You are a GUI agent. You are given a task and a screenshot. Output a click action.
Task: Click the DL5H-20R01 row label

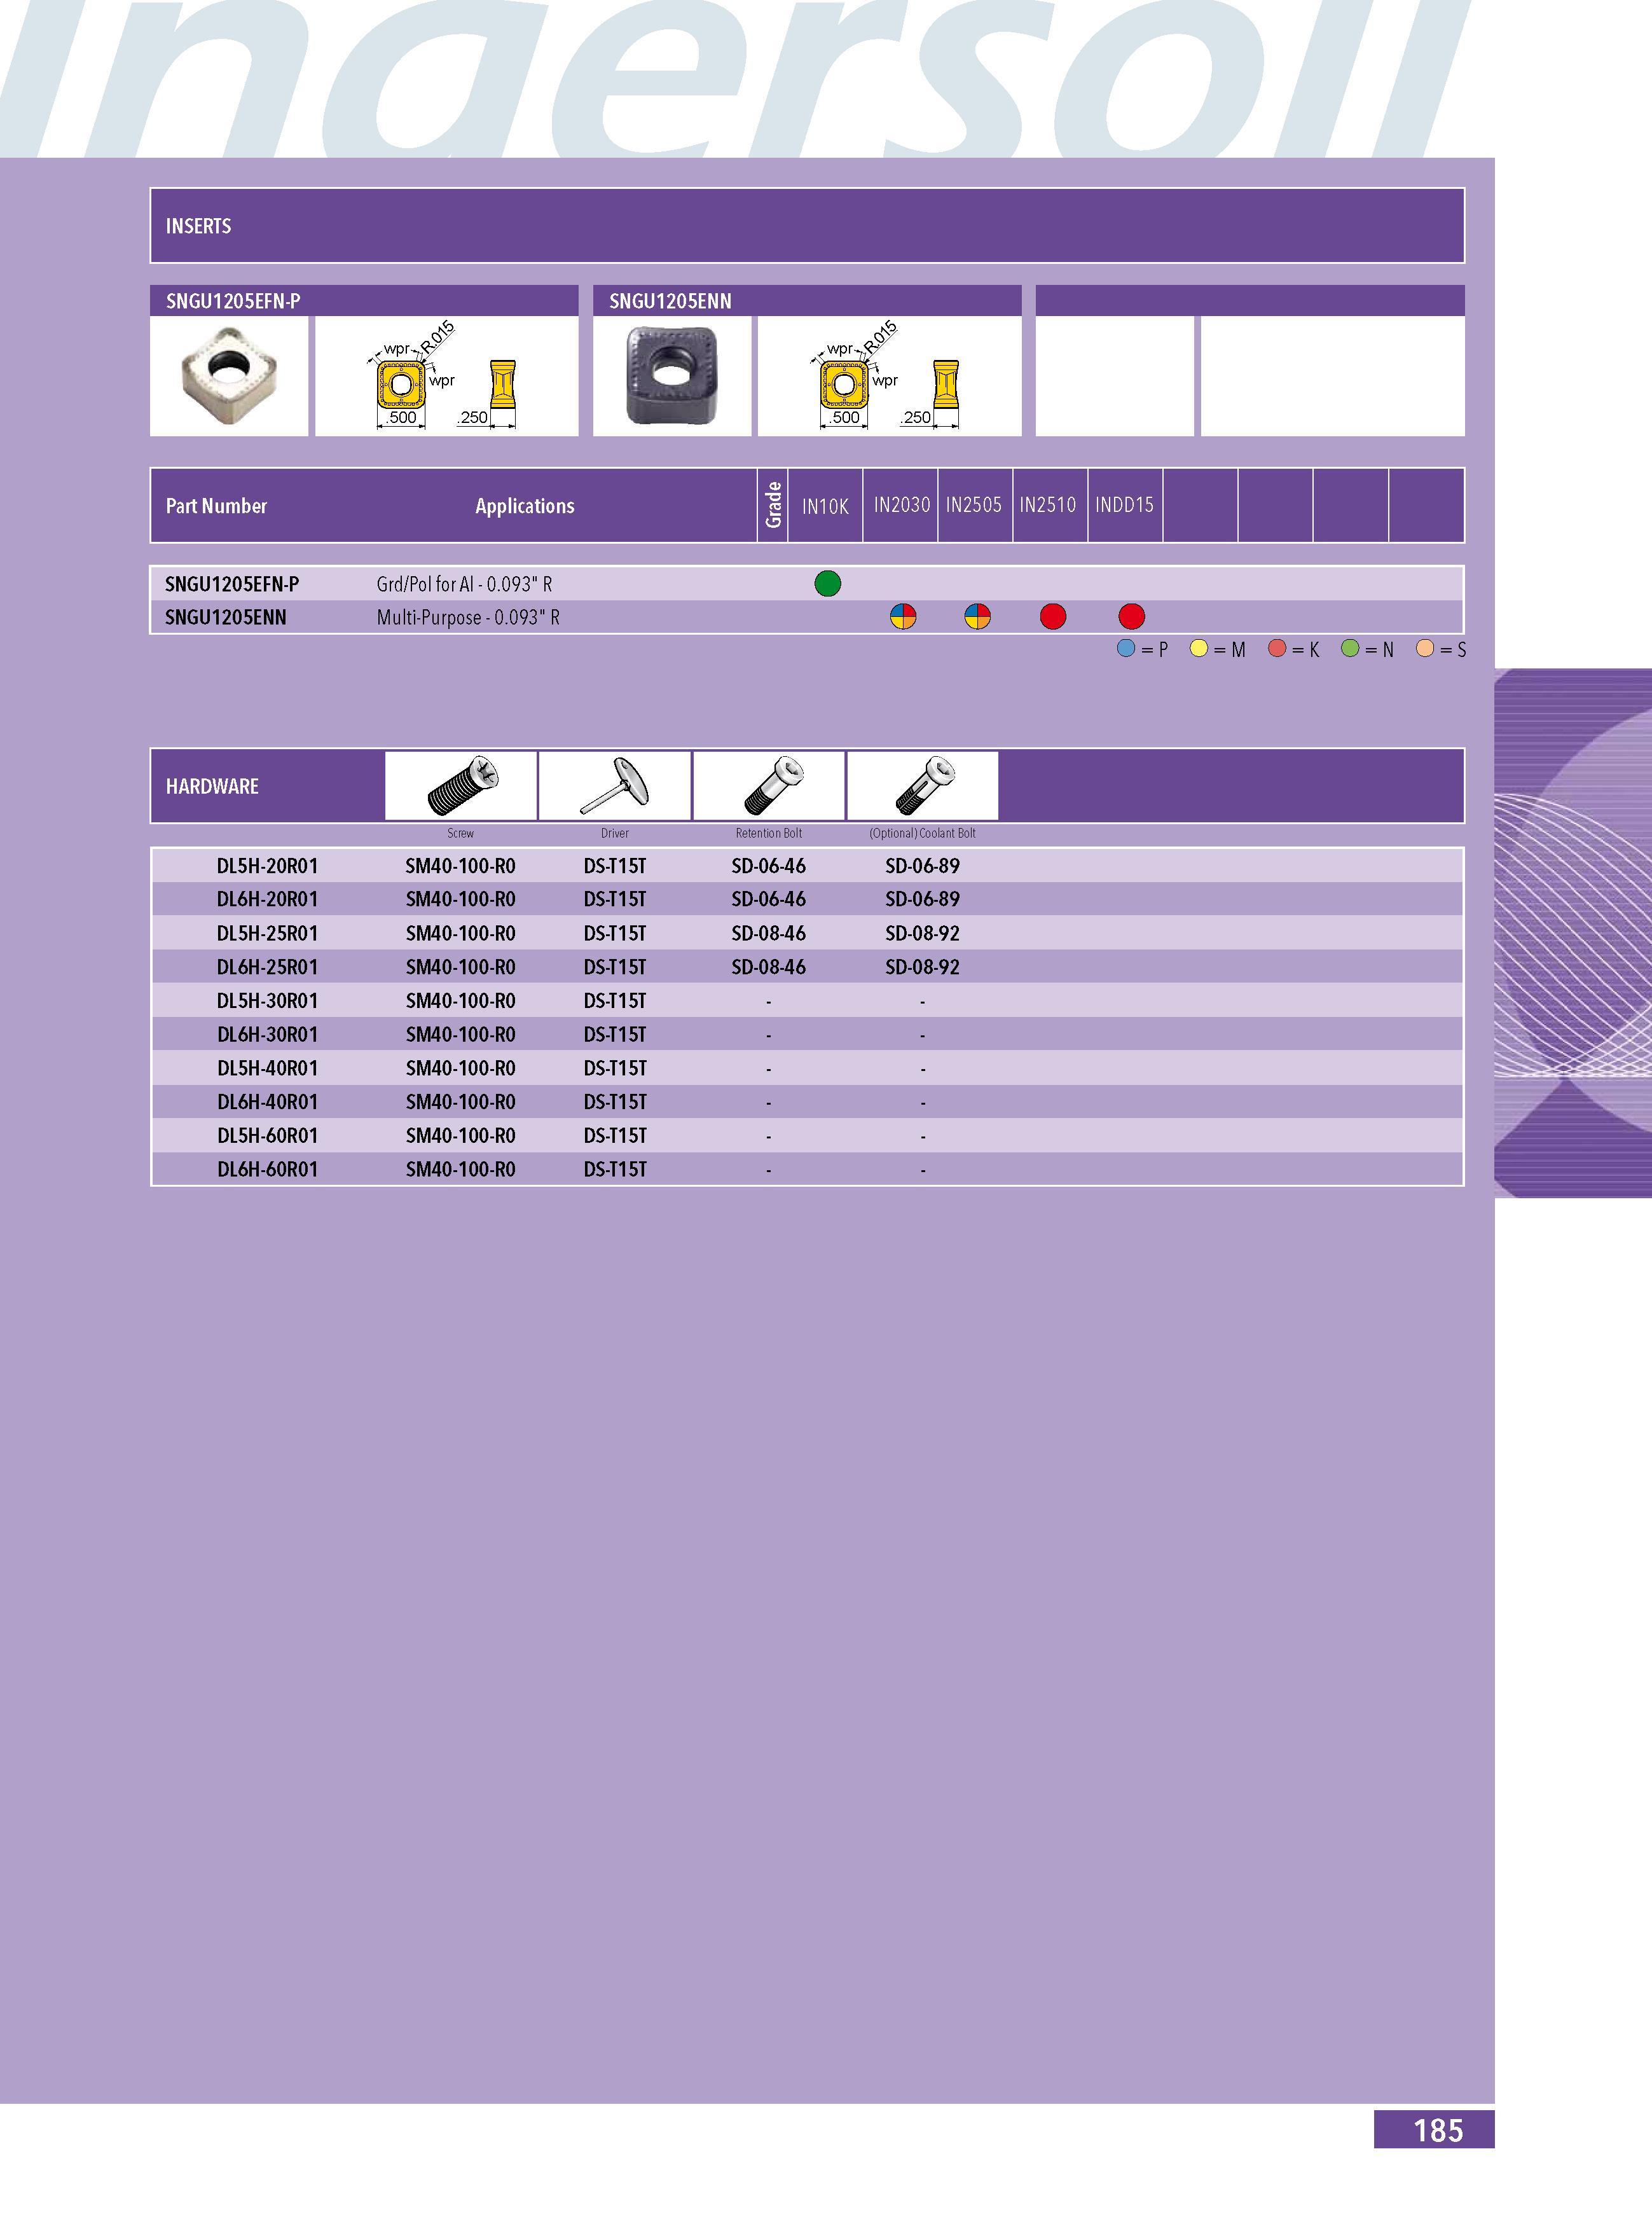[267, 866]
